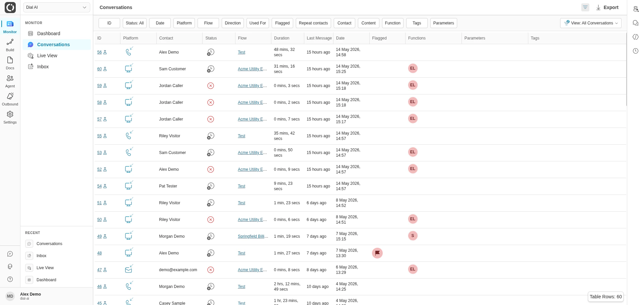Click the code brackets icon in right rail

pyautogui.click(x=636, y=37)
